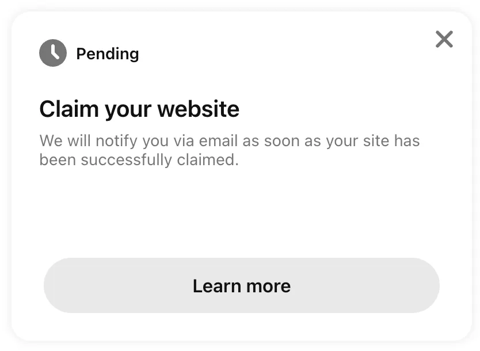Screen dimensions: 480x351
Task: Click the word Pending beside the clock
Action: [107, 54]
